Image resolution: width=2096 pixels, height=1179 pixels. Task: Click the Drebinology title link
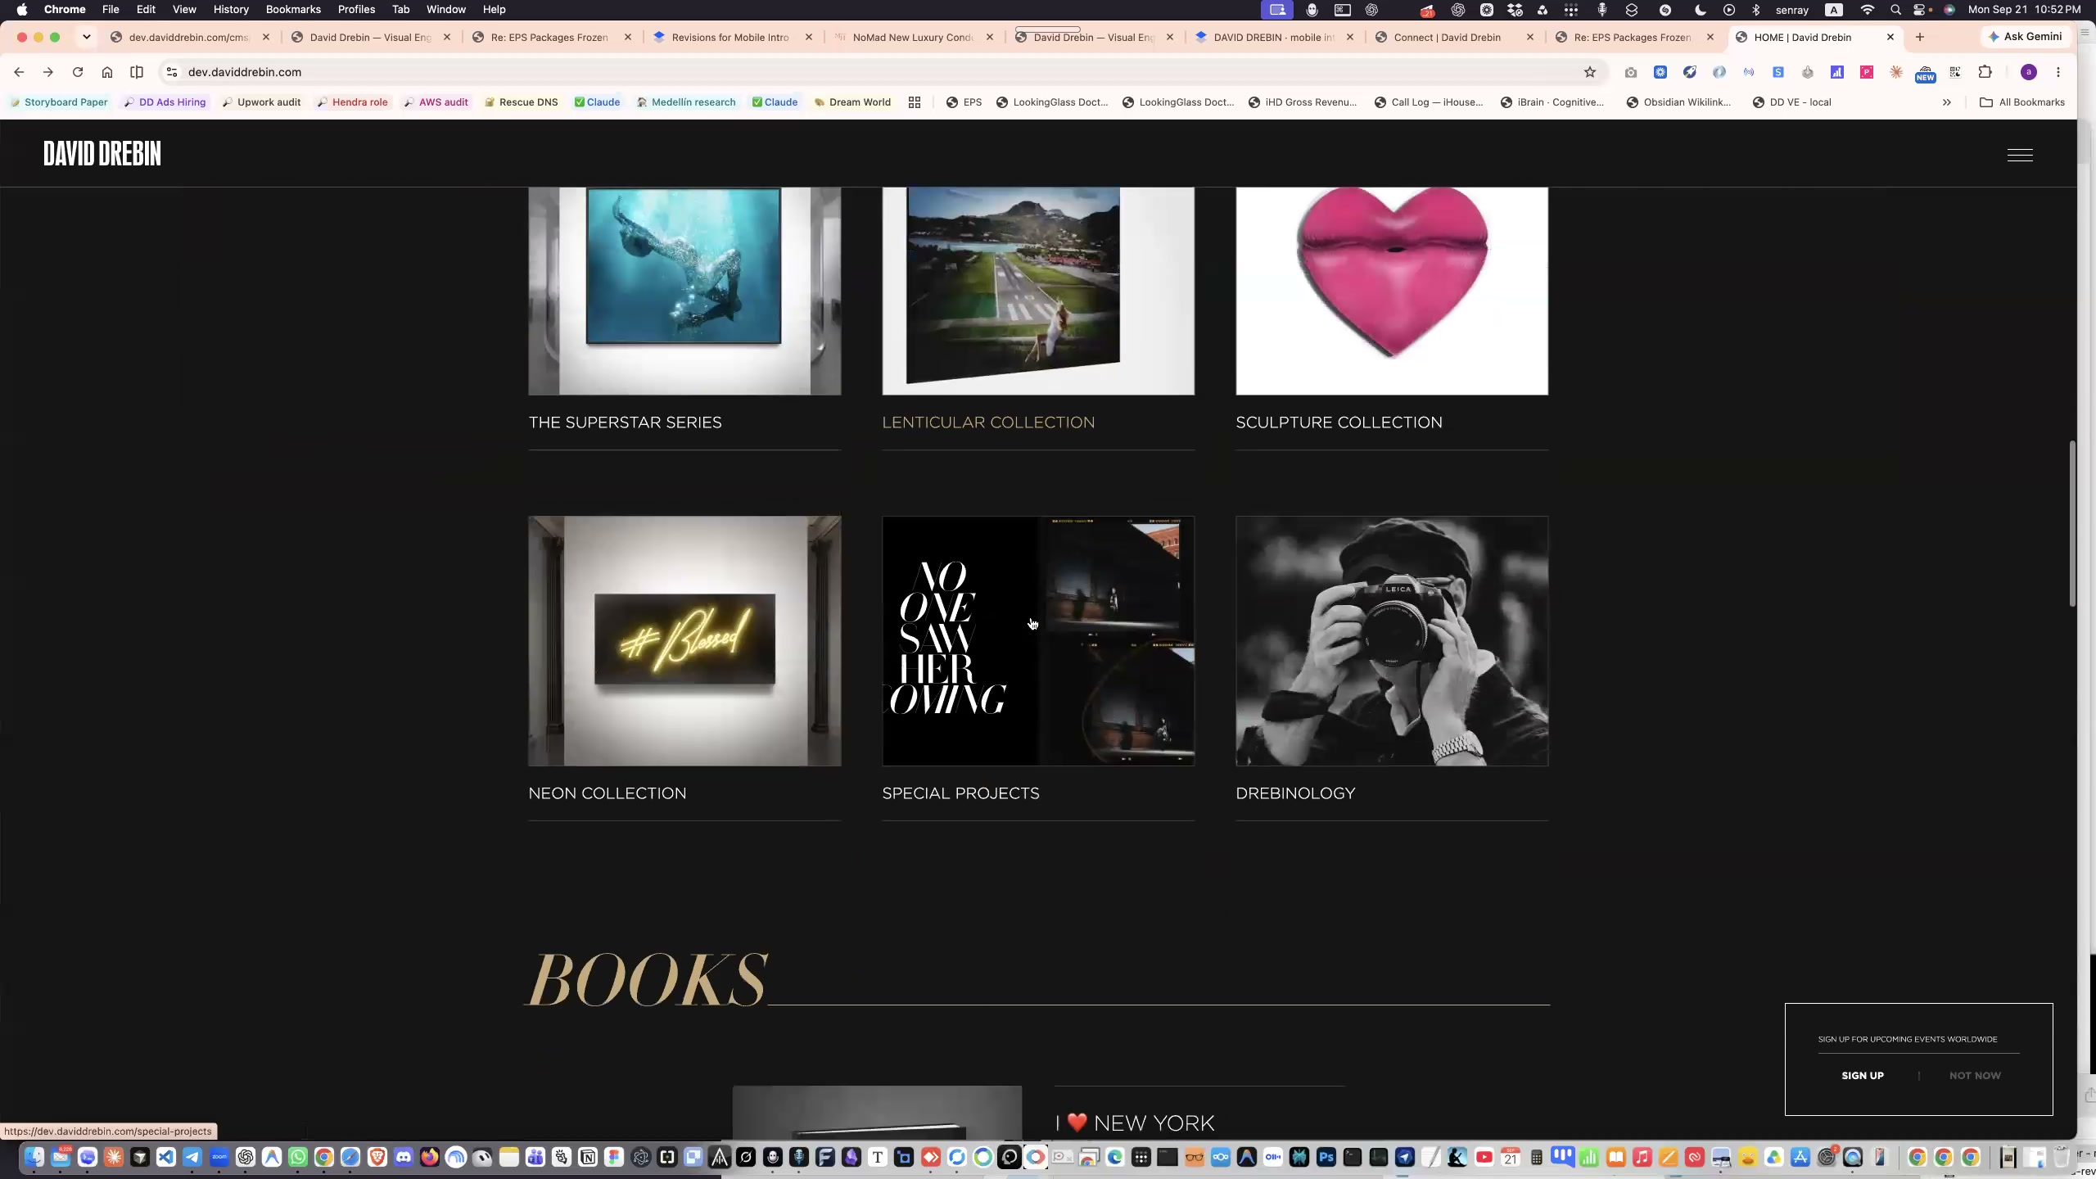(x=1295, y=793)
